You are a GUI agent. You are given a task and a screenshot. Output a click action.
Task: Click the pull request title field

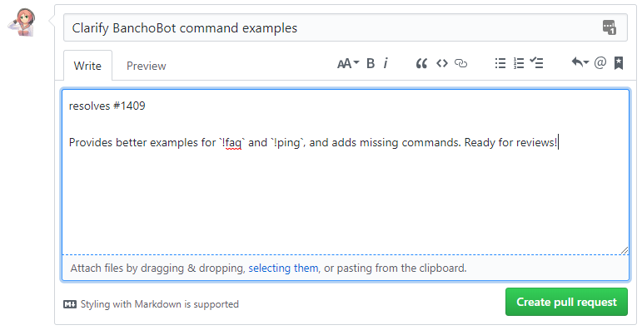tap(346, 27)
